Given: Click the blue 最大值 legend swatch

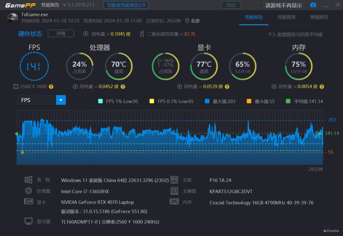Looking at the screenshot, I should point(207,101).
